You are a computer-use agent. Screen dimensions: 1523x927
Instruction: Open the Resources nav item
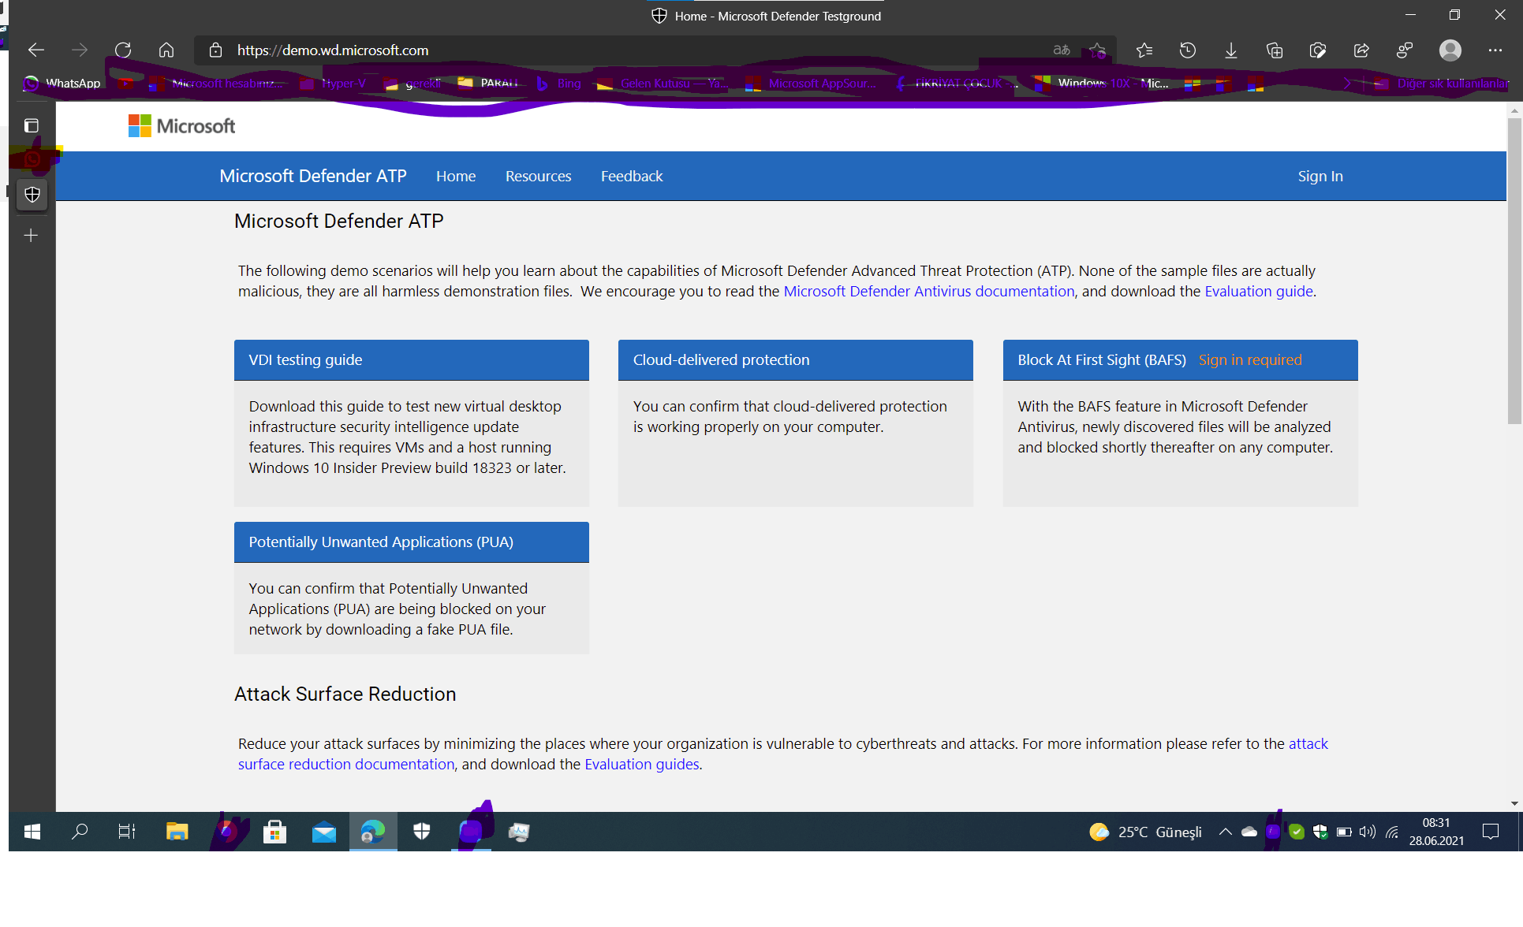[539, 177]
